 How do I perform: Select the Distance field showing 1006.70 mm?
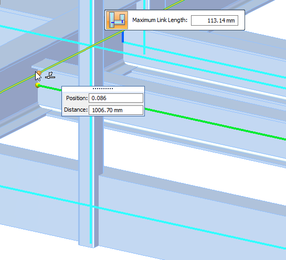[x=116, y=110]
